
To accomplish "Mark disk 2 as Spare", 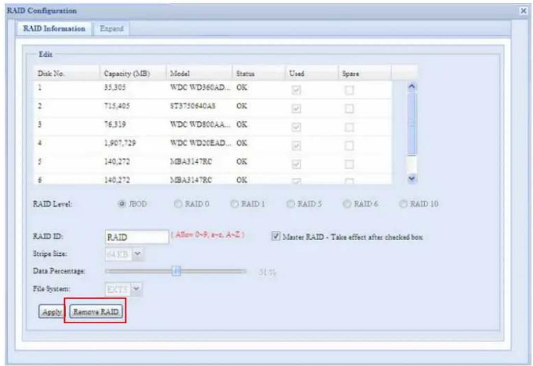I will pyautogui.click(x=349, y=109).
